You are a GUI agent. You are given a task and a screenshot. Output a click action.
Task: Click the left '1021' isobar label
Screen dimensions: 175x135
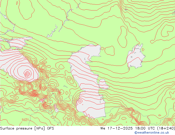pyautogui.click(x=25, y=120)
